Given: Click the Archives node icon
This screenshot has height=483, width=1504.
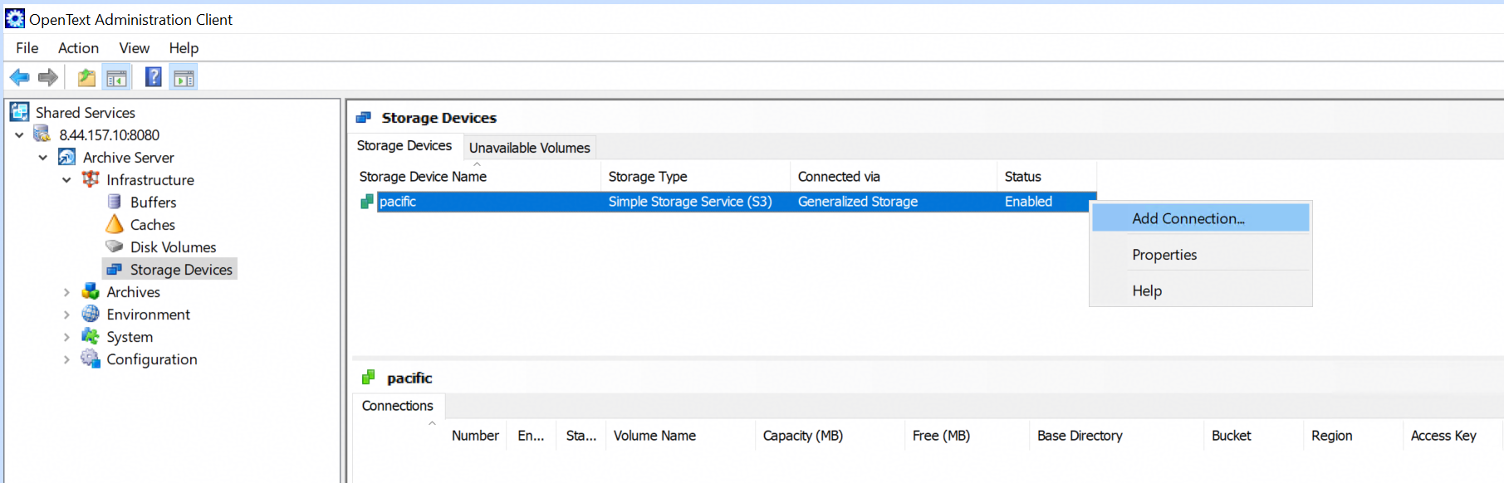Looking at the screenshot, I should [x=91, y=291].
